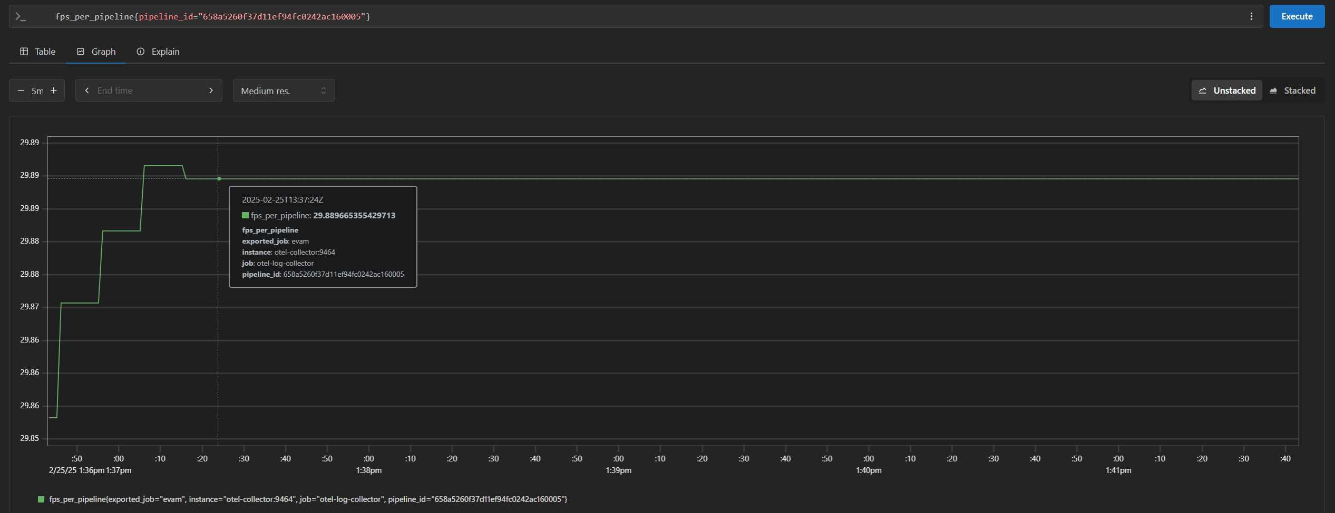Select Unstacked graph mode

pos(1226,90)
